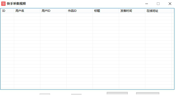The image size is (176, 98).
Task: Select first empty cell under 用户名
Action: pyautogui.click(x=27, y=15)
